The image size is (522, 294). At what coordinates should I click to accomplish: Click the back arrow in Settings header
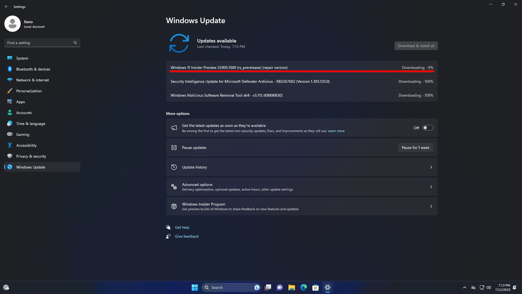(7, 7)
